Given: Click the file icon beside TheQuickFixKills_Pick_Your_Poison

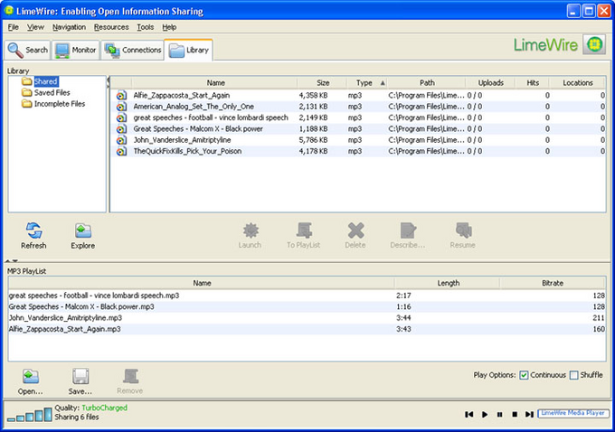Looking at the screenshot, I should 121,151.
